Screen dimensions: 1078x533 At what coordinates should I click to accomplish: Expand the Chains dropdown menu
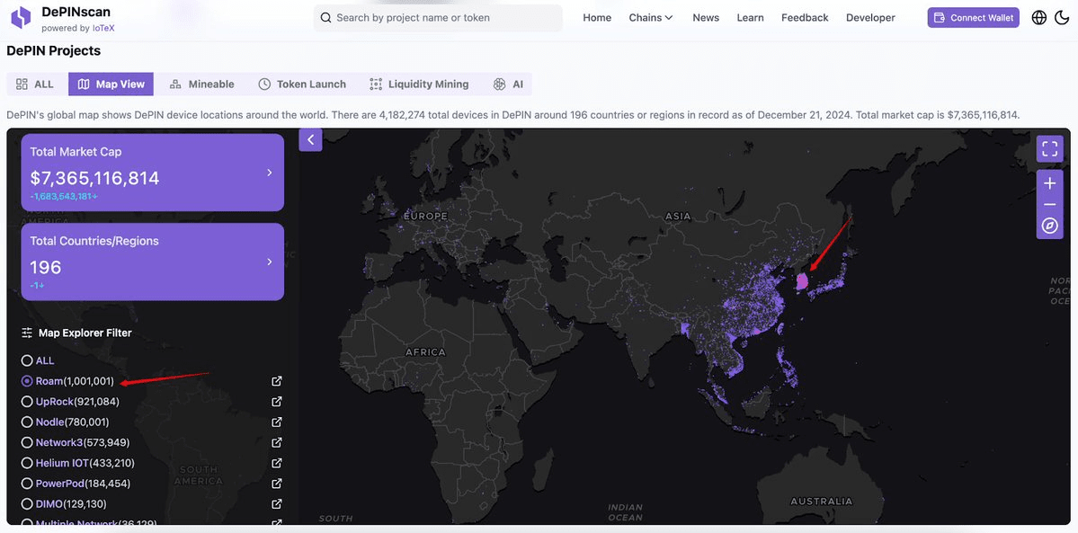[650, 18]
